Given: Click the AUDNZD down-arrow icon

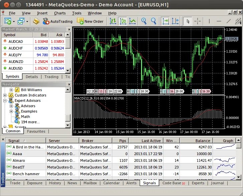Looking at the screenshot, I should [x=5, y=61].
